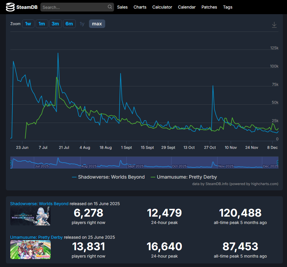Focus the Search input field
Image resolution: width=287 pixels, height=267 pixels.
click(x=77, y=7)
